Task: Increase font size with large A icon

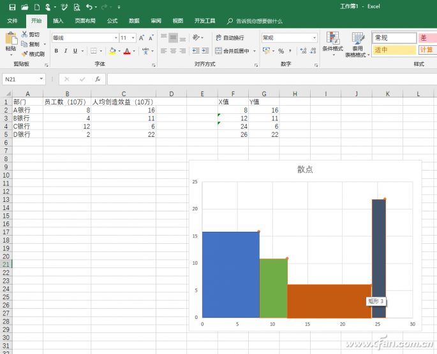Action: (x=142, y=38)
